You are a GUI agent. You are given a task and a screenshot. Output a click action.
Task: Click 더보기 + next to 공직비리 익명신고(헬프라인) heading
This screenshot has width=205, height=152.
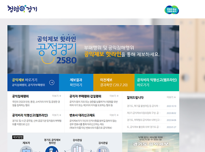[57, 115]
